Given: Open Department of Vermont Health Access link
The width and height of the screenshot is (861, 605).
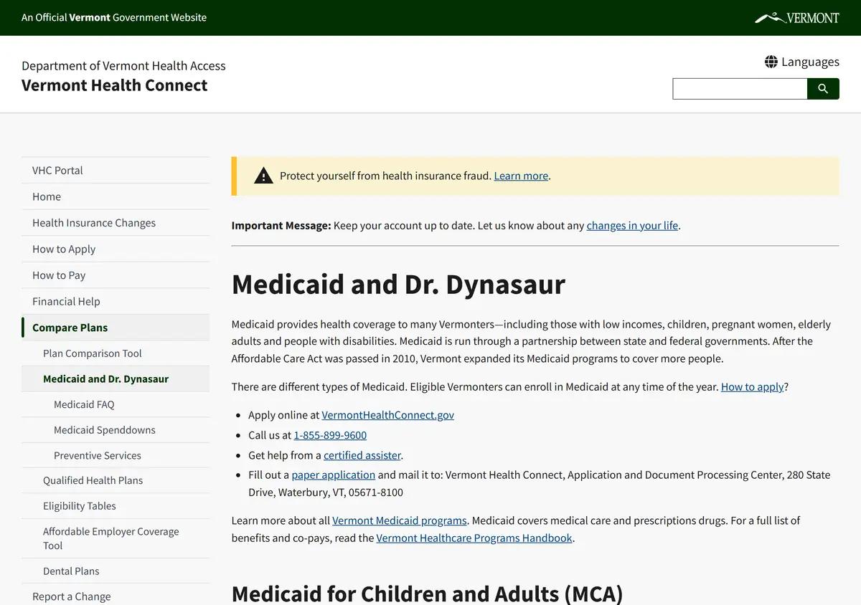Looking at the screenshot, I should click(x=123, y=66).
